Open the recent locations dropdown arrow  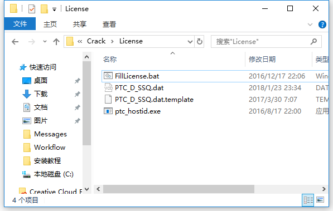pyautogui.click(x=45, y=41)
